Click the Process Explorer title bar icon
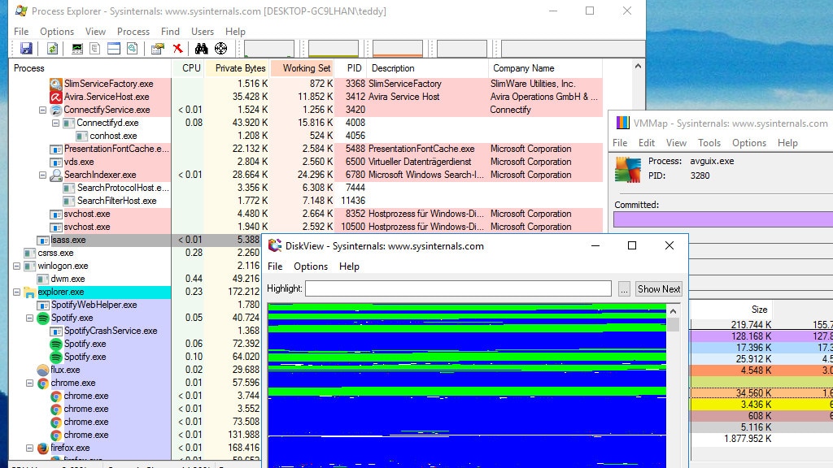 pos(21,11)
